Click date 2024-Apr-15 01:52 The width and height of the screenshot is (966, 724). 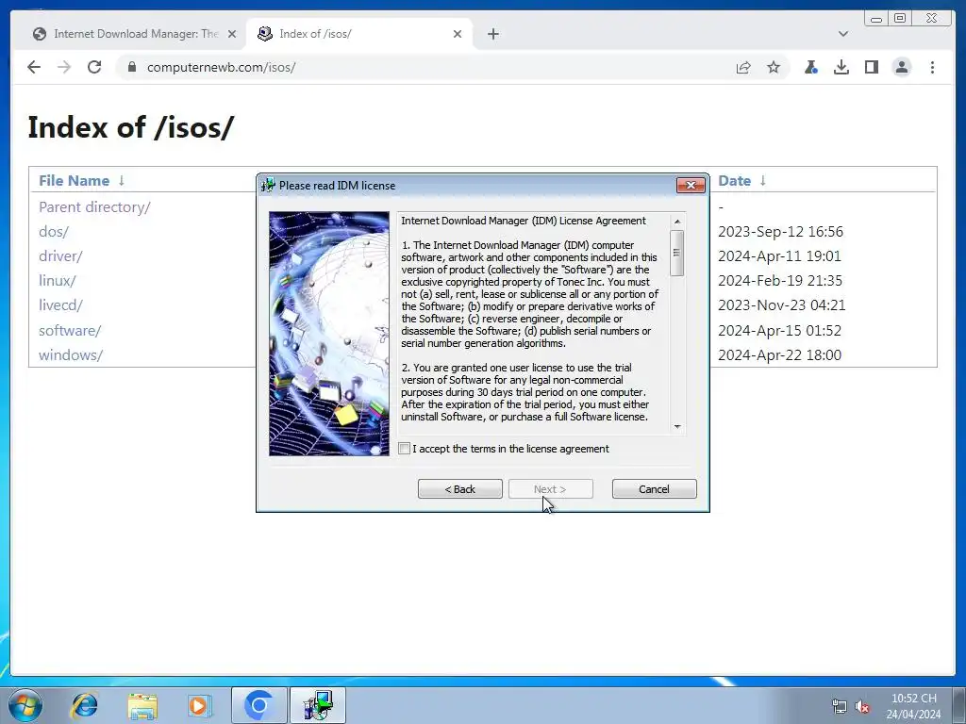pos(779,331)
